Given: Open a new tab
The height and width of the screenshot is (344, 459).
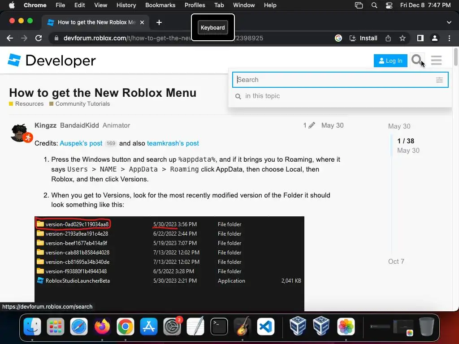Looking at the screenshot, I should click(x=159, y=22).
